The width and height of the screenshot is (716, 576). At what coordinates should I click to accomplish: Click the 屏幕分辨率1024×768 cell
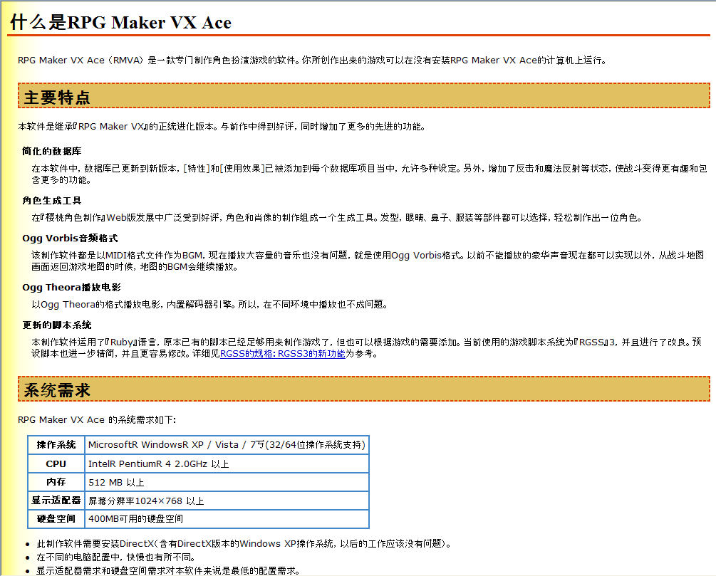coord(227,501)
